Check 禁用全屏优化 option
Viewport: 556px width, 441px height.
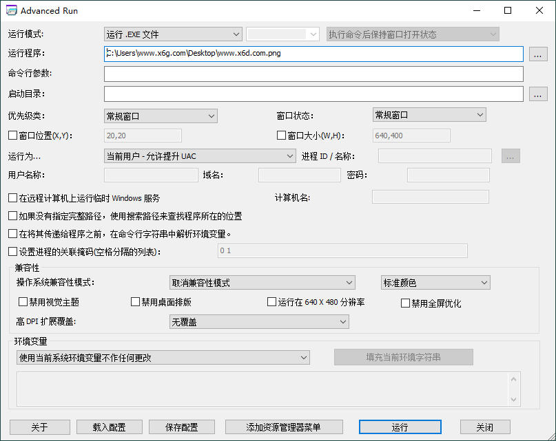click(x=404, y=303)
